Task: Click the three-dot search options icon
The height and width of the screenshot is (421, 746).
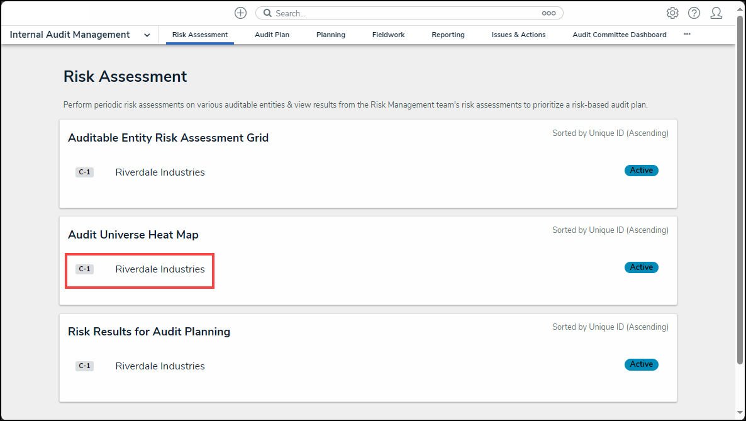Action: pos(548,13)
